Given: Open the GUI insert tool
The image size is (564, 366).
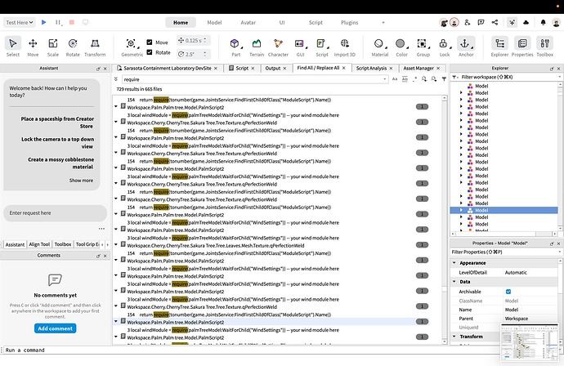Looking at the screenshot, I should click(x=300, y=47).
